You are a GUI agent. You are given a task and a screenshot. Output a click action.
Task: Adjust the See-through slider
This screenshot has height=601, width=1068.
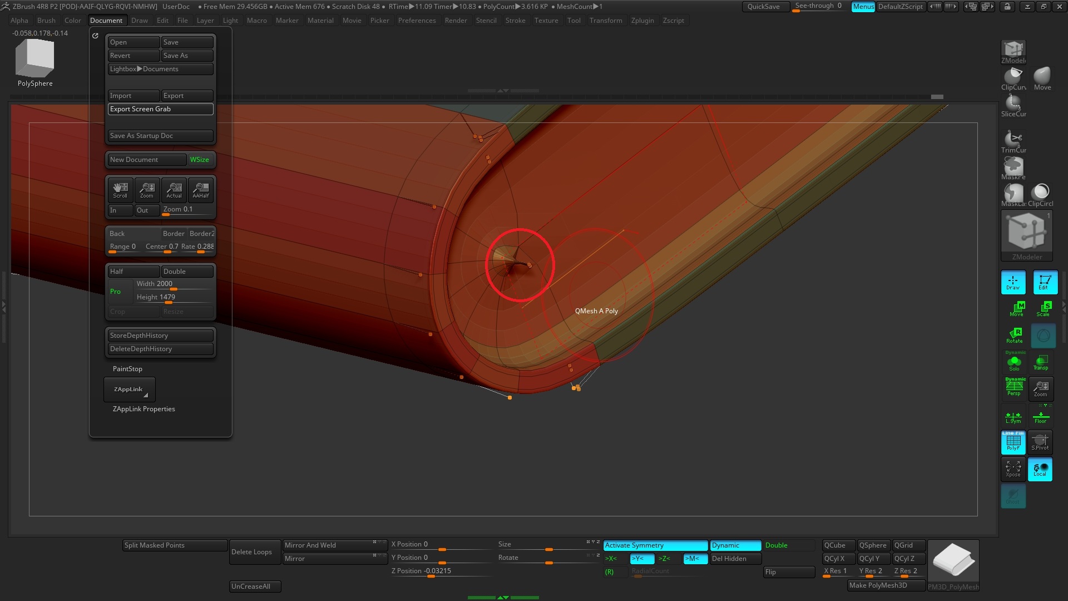819,7
